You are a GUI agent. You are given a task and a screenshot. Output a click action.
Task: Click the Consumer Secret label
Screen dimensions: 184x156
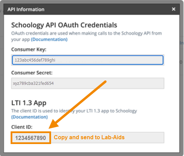pyautogui.click(x=32, y=73)
